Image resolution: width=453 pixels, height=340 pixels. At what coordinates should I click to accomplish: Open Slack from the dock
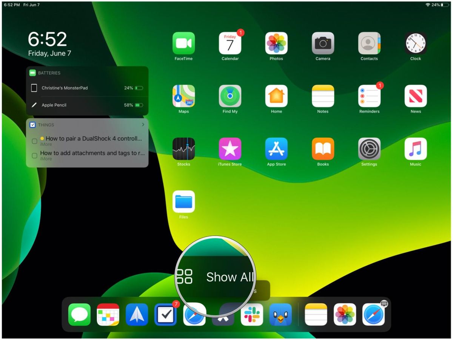(252, 315)
